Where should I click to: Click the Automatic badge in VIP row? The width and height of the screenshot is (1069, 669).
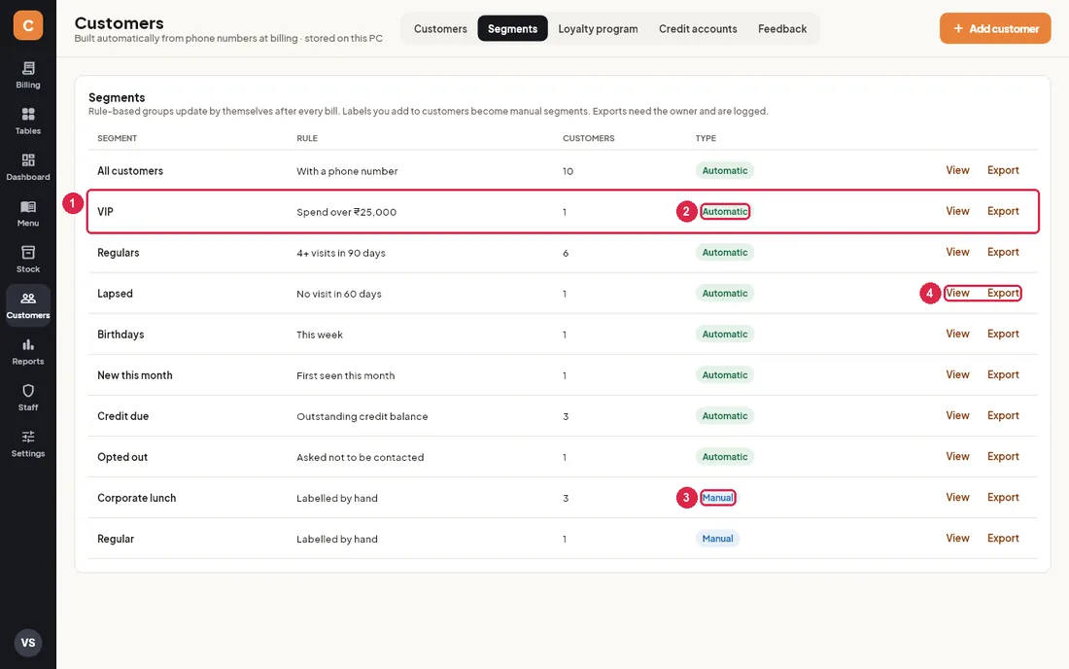tap(725, 211)
